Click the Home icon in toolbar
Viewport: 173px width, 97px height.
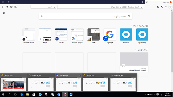point(158,7)
